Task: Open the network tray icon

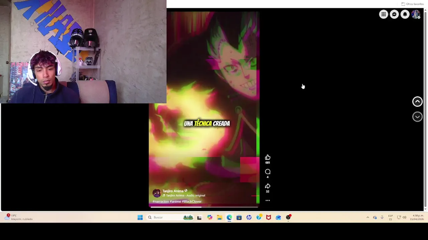Action: tap(399, 217)
